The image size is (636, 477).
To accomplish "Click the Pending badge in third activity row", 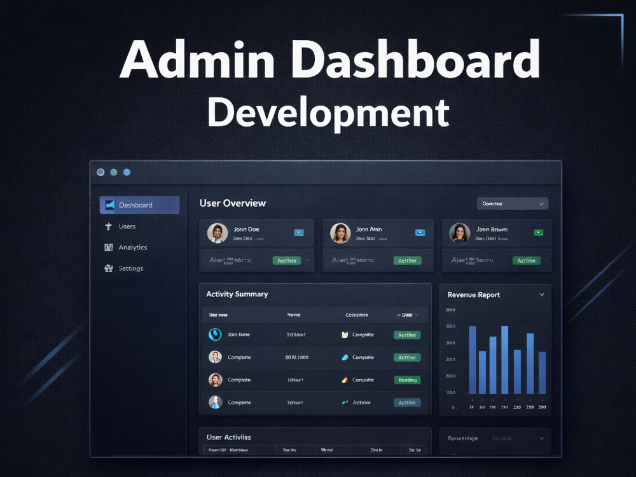I will [407, 380].
